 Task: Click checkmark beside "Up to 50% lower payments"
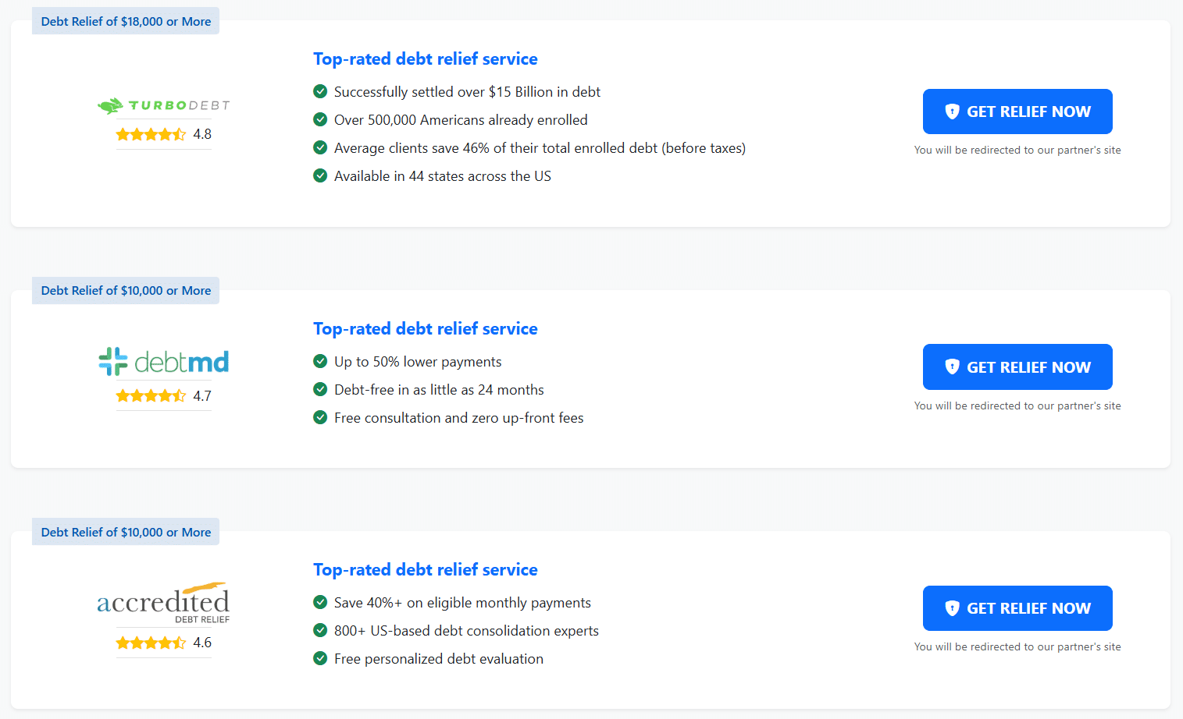click(320, 361)
